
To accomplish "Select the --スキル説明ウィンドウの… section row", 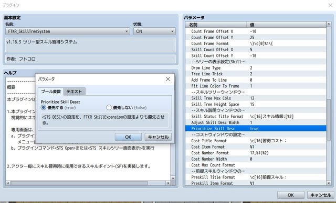I will [x=256, y=110].
